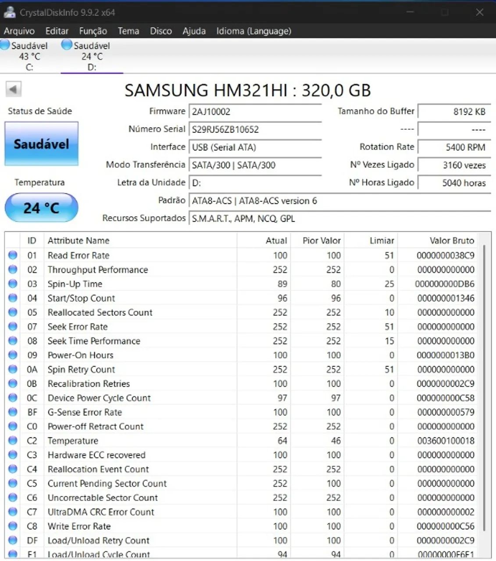
Task: Click the Pior Valor column header
Action: coord(317,240)
